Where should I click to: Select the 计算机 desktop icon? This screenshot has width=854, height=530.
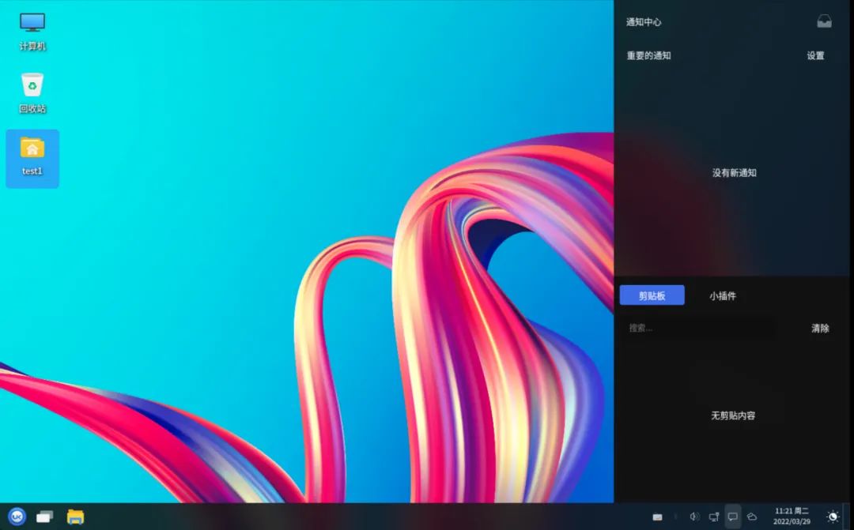[x=32, y=32]
